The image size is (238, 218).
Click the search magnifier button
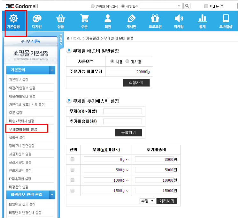(187, 6)
